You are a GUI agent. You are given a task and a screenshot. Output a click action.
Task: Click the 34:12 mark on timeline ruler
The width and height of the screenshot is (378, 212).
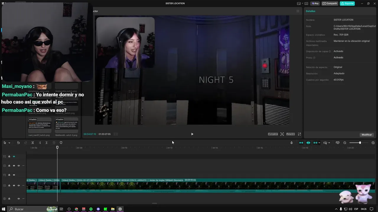[170, 148]
